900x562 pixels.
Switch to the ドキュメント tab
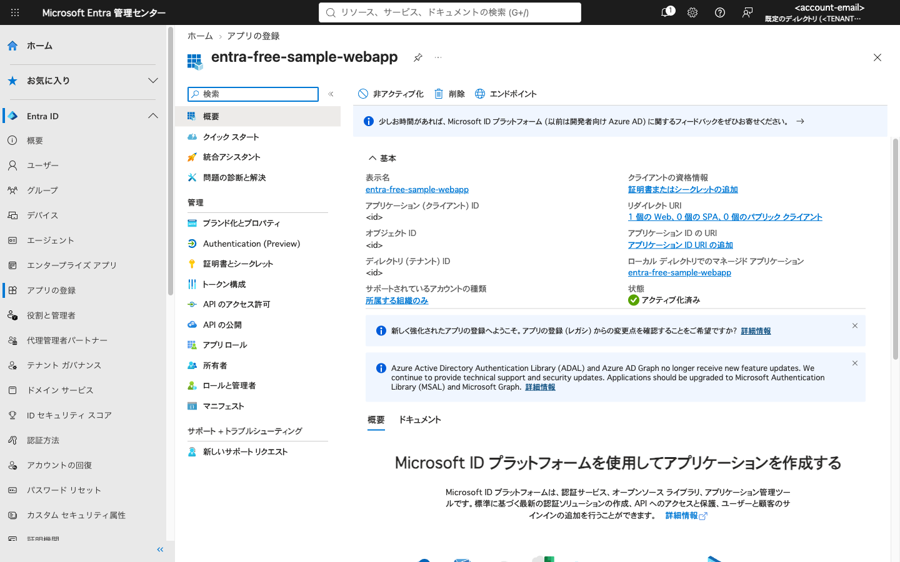pos(420,420)
